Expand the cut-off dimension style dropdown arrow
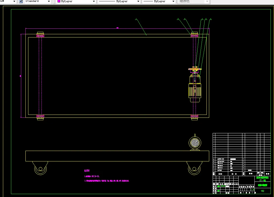 coord(14,1)
